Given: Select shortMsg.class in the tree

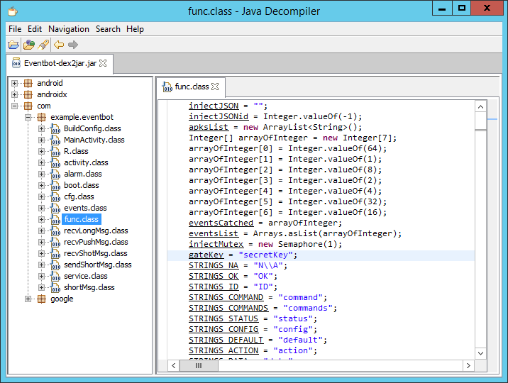Looking at the screenshot, I should 89,287.
